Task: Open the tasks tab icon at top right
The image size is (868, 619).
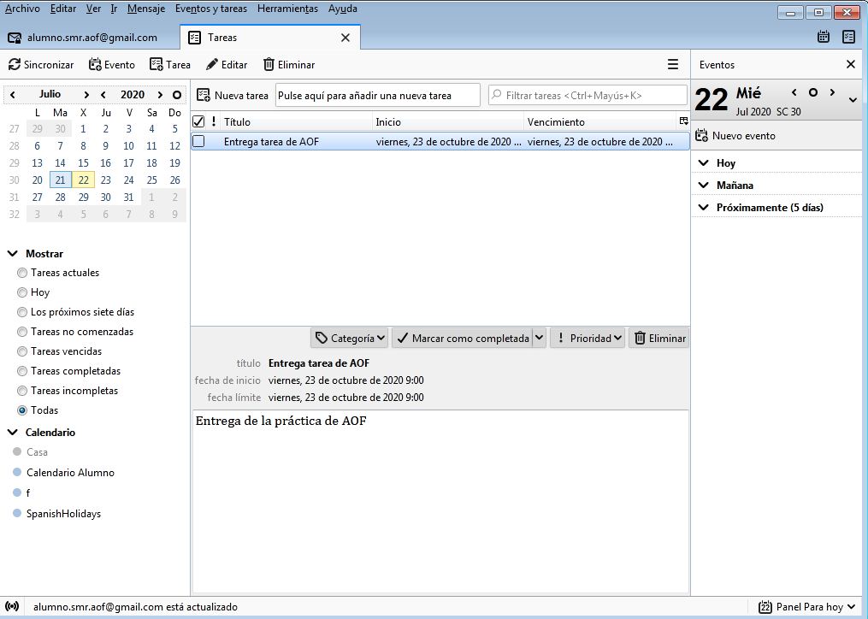Action: 848,37
